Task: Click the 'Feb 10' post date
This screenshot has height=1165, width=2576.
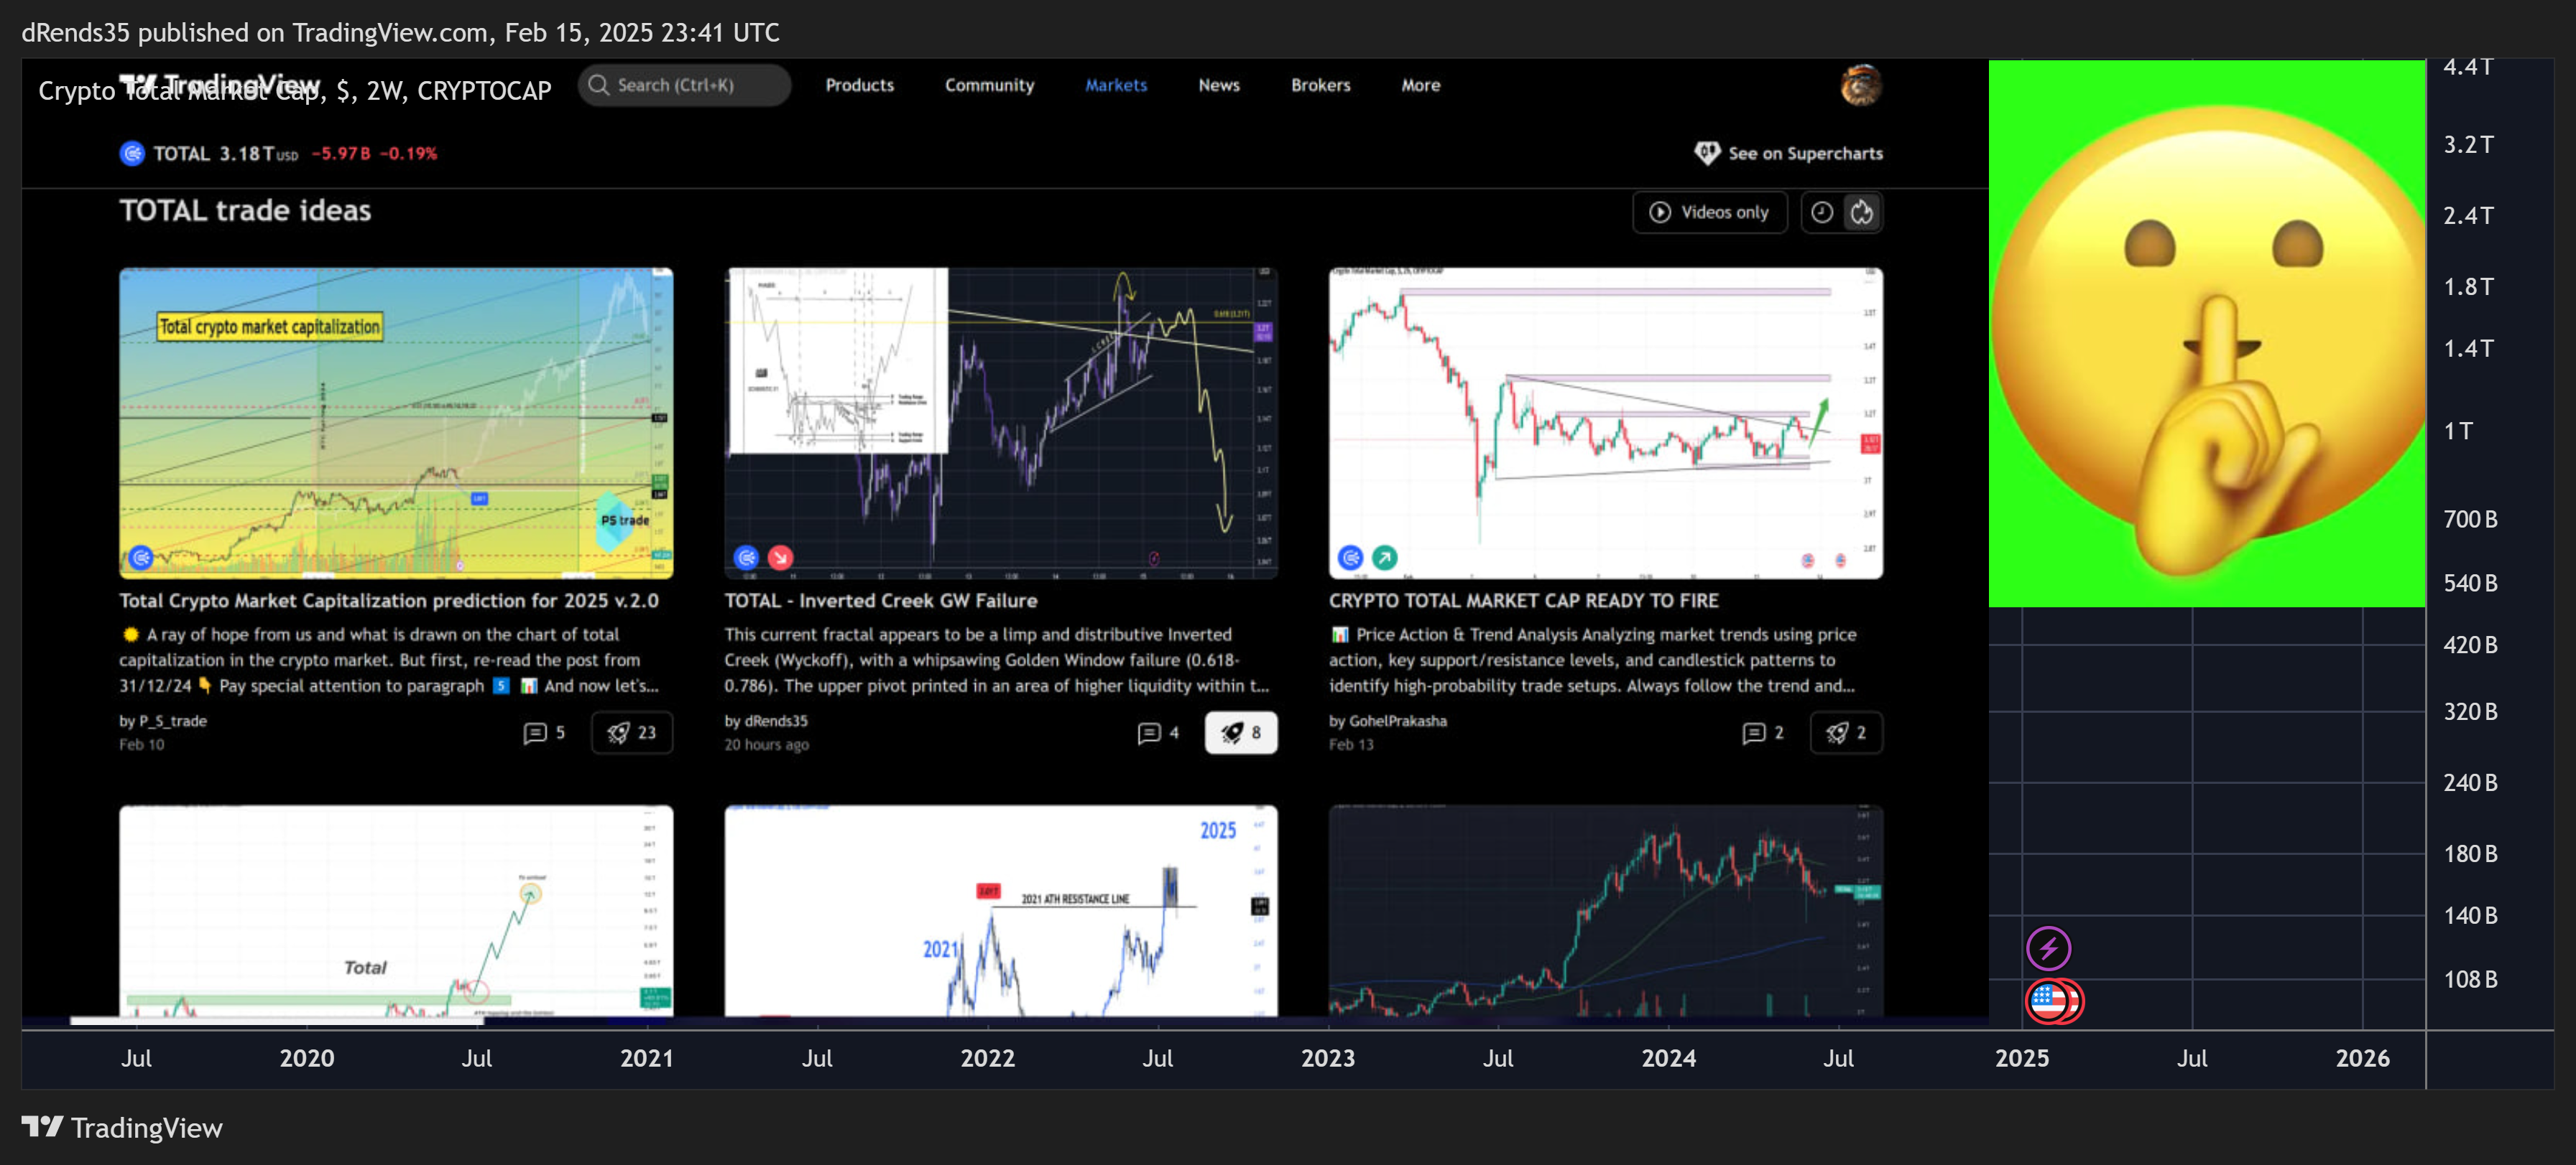Action: tap(141, 744)
